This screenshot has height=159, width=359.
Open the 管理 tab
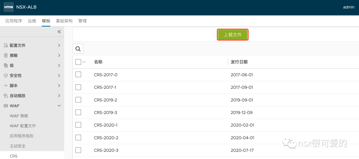(82, 21)
